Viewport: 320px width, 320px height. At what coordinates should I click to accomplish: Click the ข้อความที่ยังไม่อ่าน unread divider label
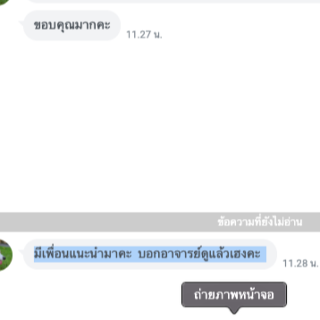coord(260,222)
